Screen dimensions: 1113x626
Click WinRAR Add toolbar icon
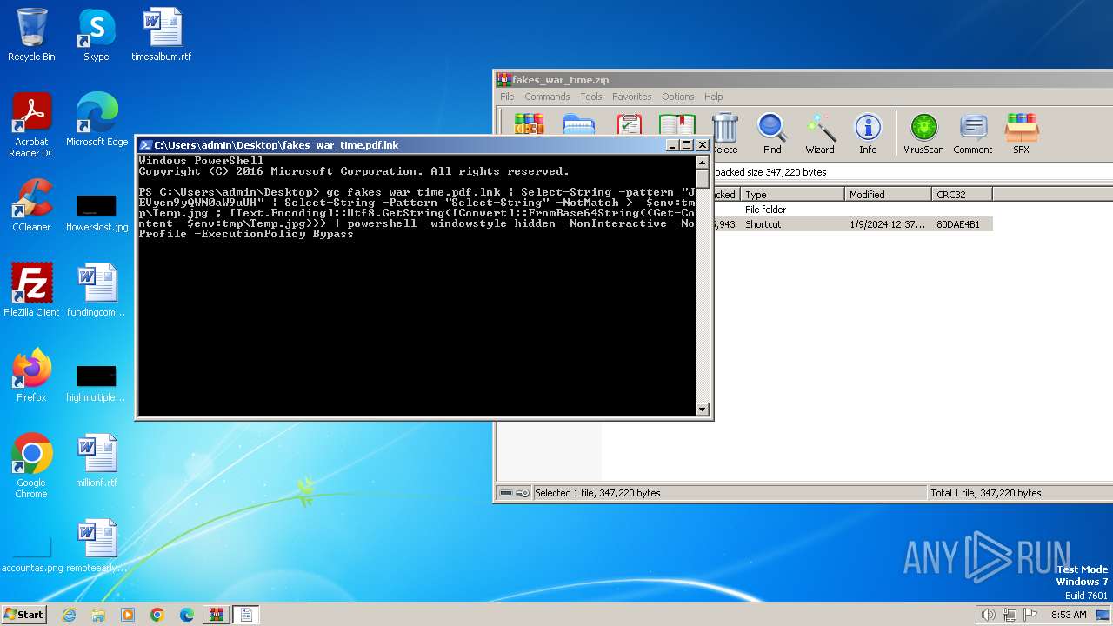pos(529,123)
